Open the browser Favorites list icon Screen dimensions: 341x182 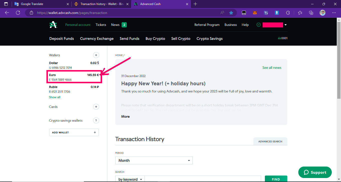tap(300, 13)
